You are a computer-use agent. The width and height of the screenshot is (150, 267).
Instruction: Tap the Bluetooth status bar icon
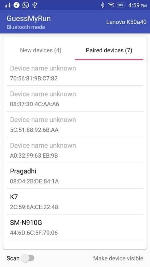point(102,5)
